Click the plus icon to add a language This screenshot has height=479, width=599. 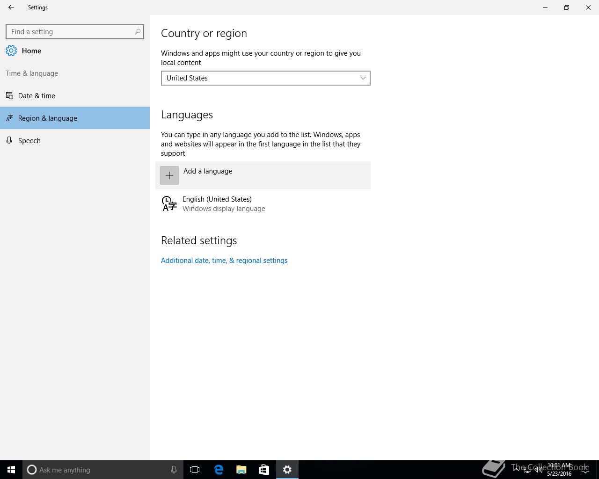(x=169, y=175)
